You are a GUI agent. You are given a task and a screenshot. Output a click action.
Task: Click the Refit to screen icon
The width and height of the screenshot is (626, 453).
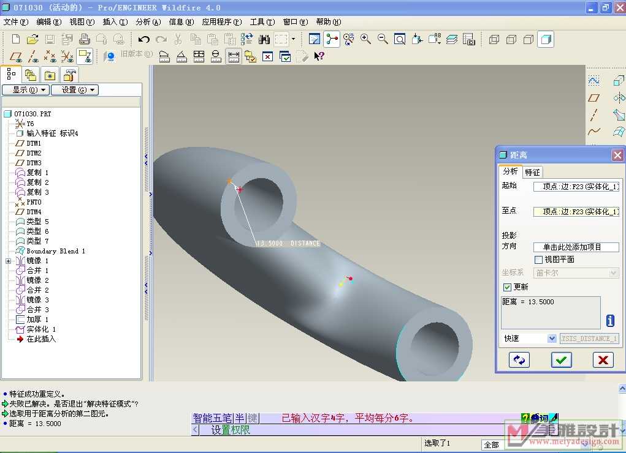400,39
